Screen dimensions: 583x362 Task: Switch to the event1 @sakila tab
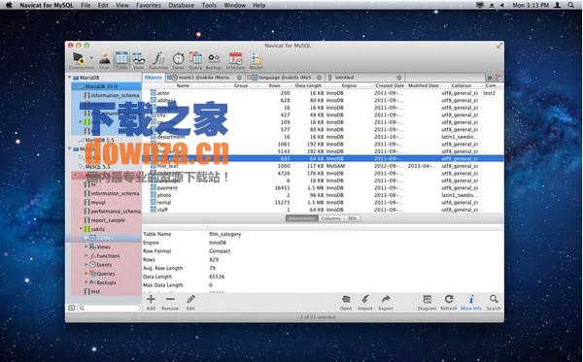click(x=204, y=78)
